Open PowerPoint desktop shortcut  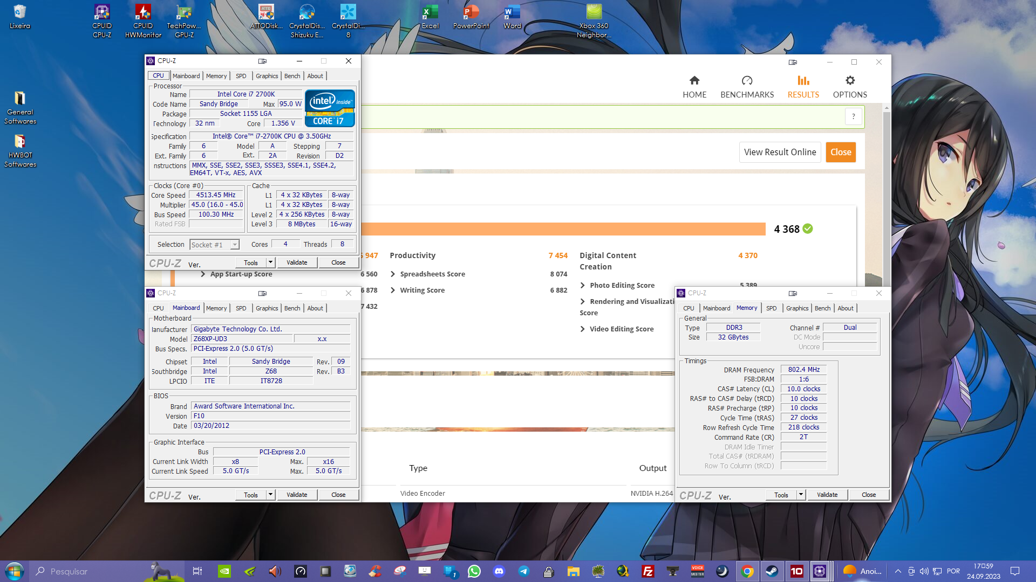471,17
